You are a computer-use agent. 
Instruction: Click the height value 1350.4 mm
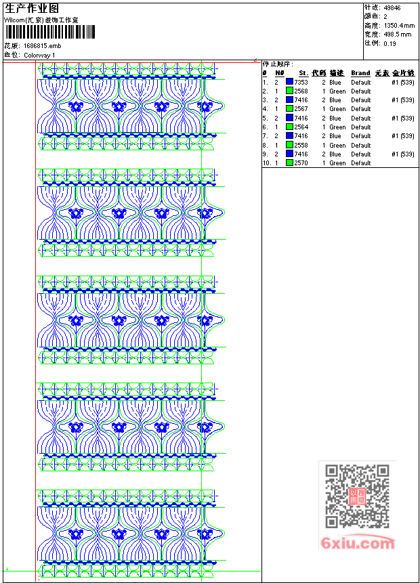click(x=399, y=25)
